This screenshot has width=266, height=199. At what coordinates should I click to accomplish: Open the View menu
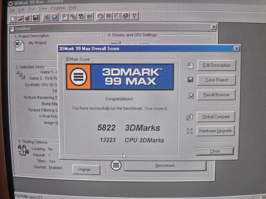(43, 8)
